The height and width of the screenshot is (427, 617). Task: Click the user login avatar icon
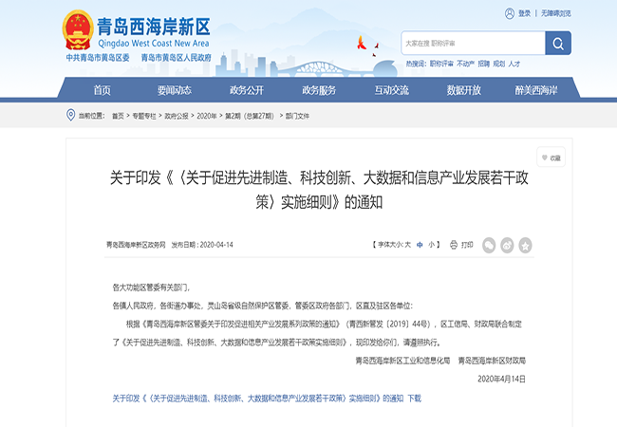coord(509,14)
